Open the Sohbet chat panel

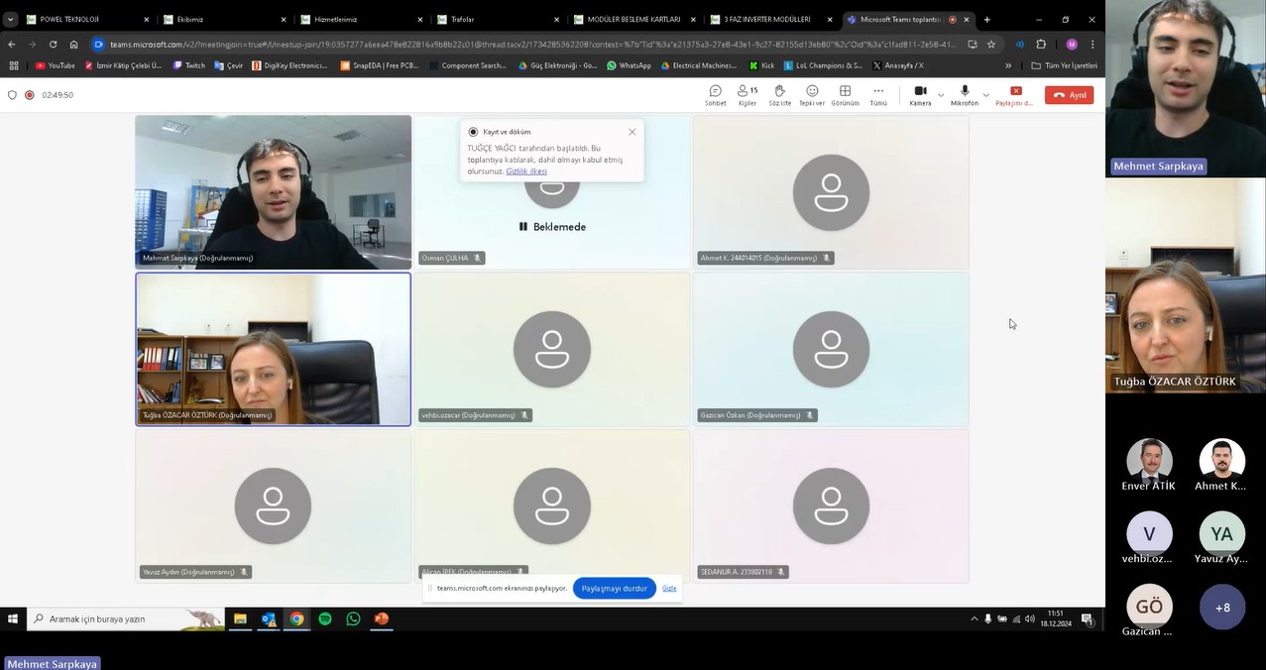pos(715,94)
